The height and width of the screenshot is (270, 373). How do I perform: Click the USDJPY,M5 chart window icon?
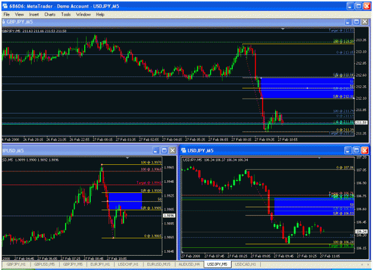point(184,151)
